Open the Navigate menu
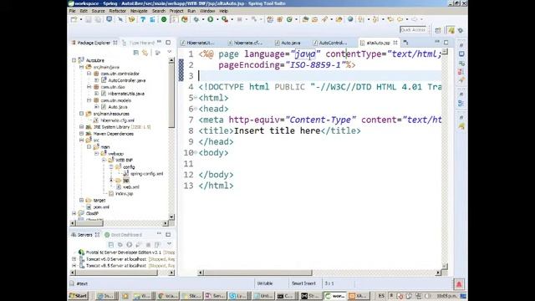 (139, 11)
